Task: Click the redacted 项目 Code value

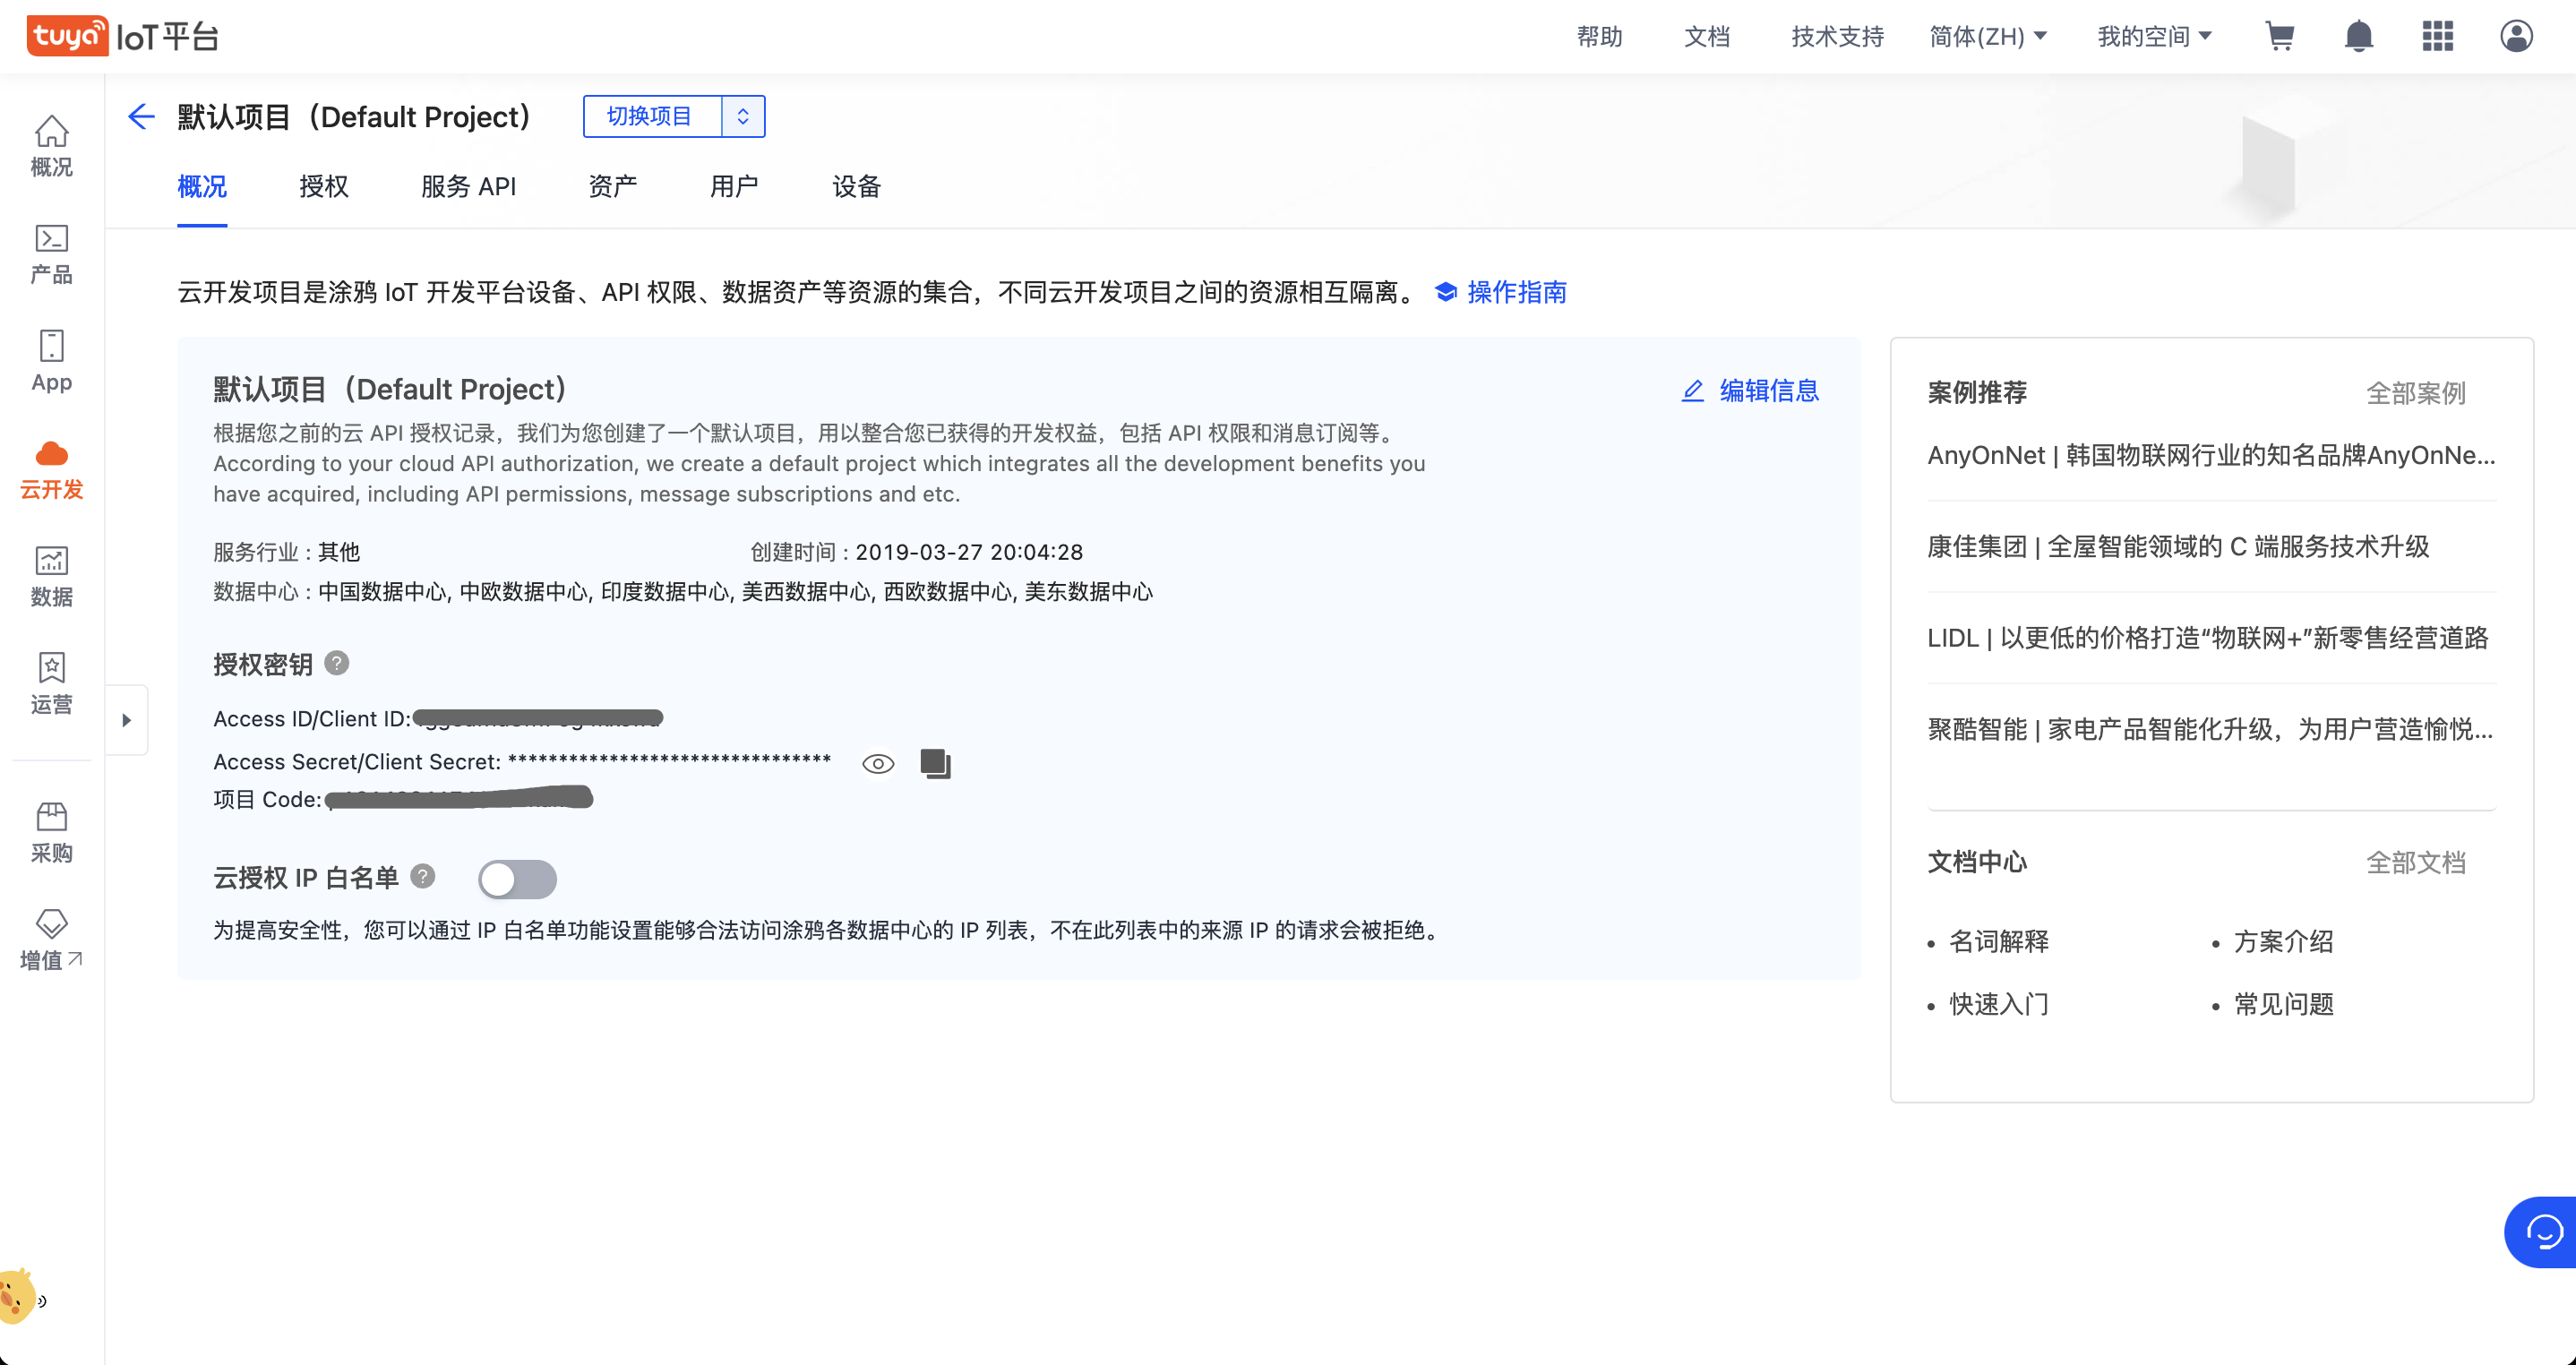Action: (x=459, y=798)
